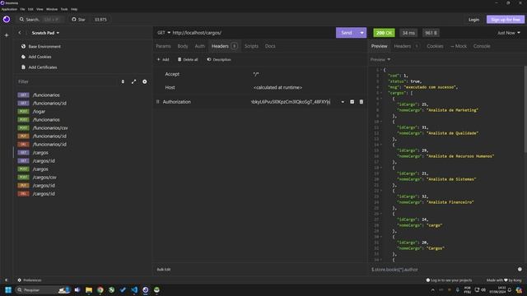Click Delete all headers
Viewport: 527px width, 296px height.
coord(188,59)
